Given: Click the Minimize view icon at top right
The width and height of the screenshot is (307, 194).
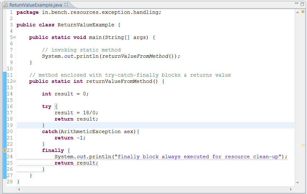Looking at the screenshot, I should pos(297,3).
